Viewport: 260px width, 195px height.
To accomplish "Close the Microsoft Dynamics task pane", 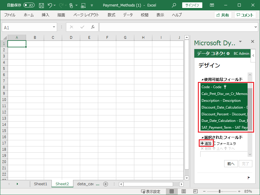I will (253, 41).
